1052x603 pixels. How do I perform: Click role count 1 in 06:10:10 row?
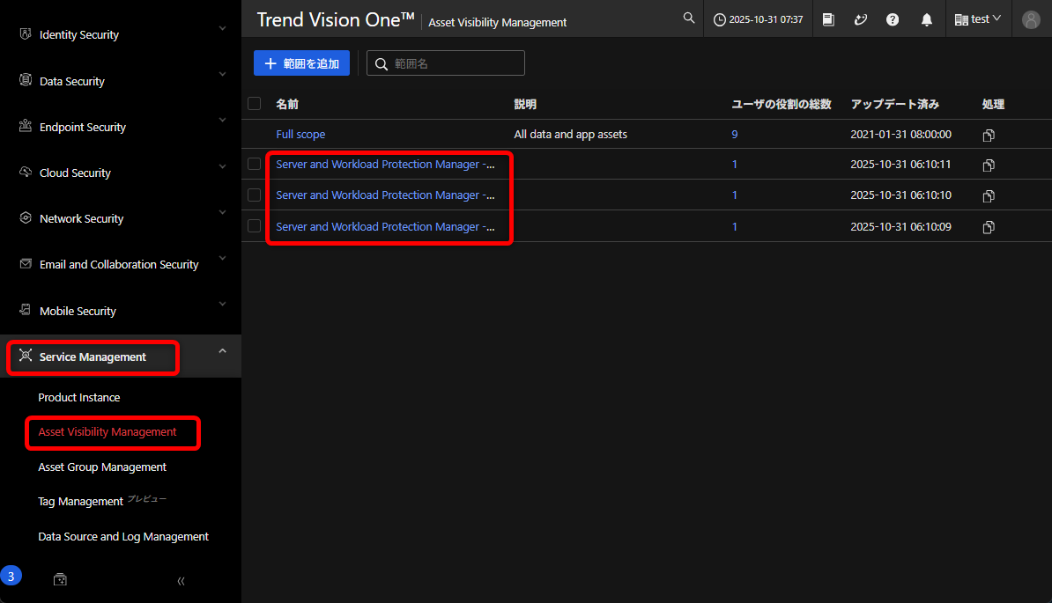[x=735, y=195]
